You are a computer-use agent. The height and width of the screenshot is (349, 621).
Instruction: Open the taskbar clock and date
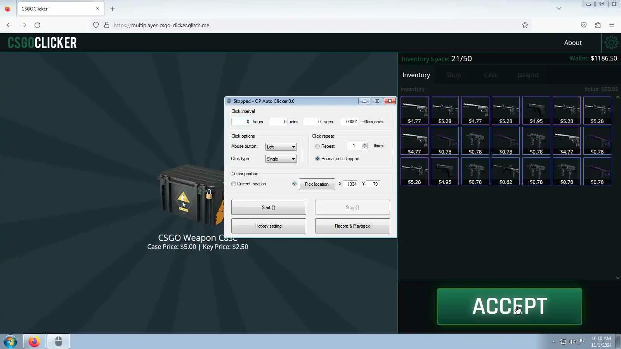click(601, 342)
